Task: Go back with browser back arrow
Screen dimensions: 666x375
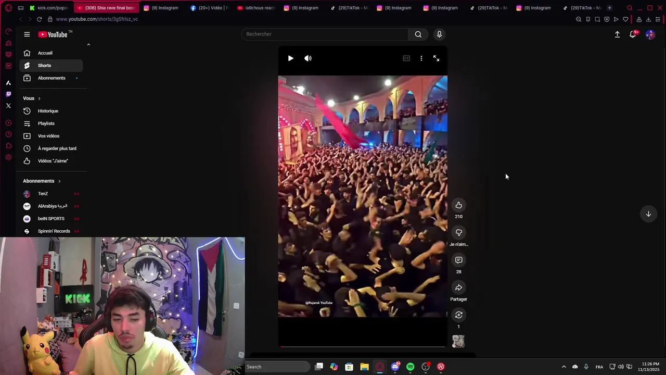Action: (20, 19)
